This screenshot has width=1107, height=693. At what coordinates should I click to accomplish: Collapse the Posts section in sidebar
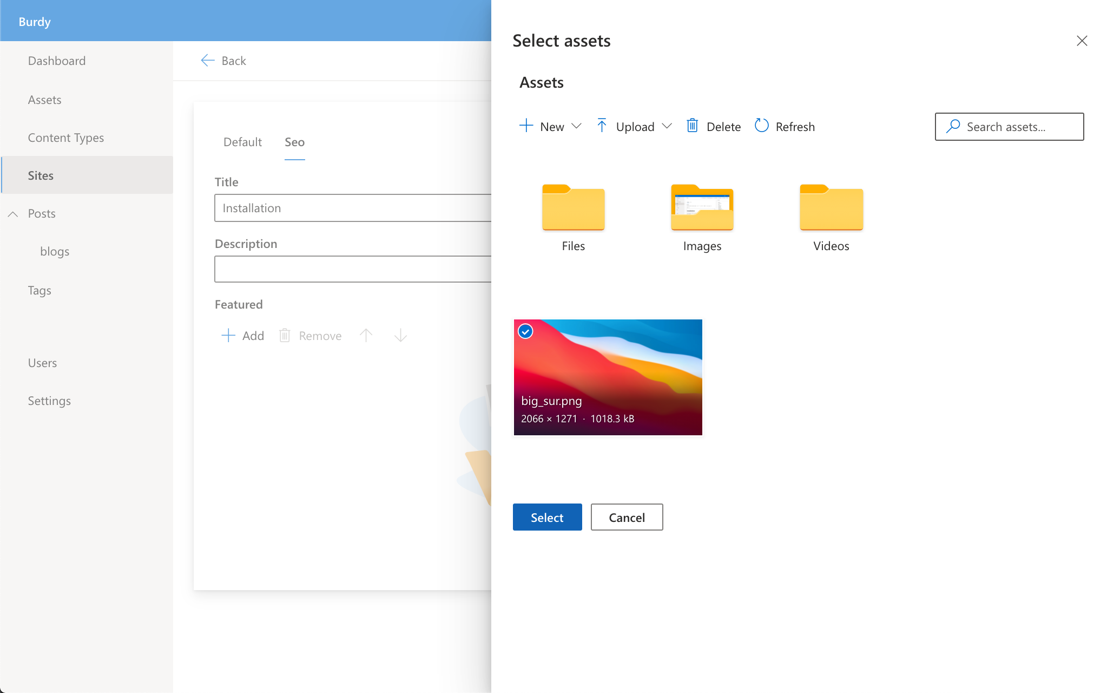pyautogui.click(x=13, y=213)
